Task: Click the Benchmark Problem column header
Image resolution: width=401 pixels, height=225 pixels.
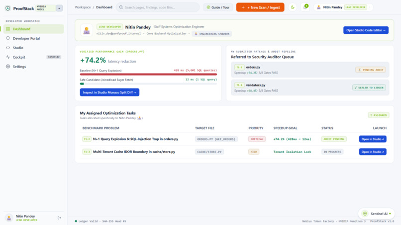Action: 101,128
